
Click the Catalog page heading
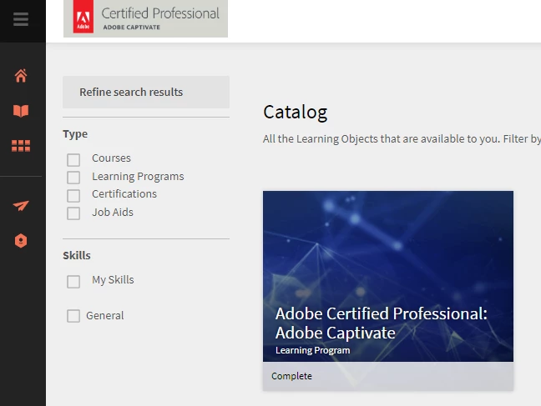click(x=295, y=113)
